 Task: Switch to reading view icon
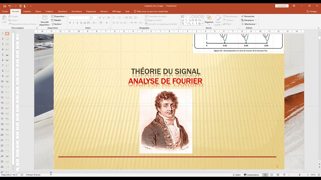pos(278,175)
